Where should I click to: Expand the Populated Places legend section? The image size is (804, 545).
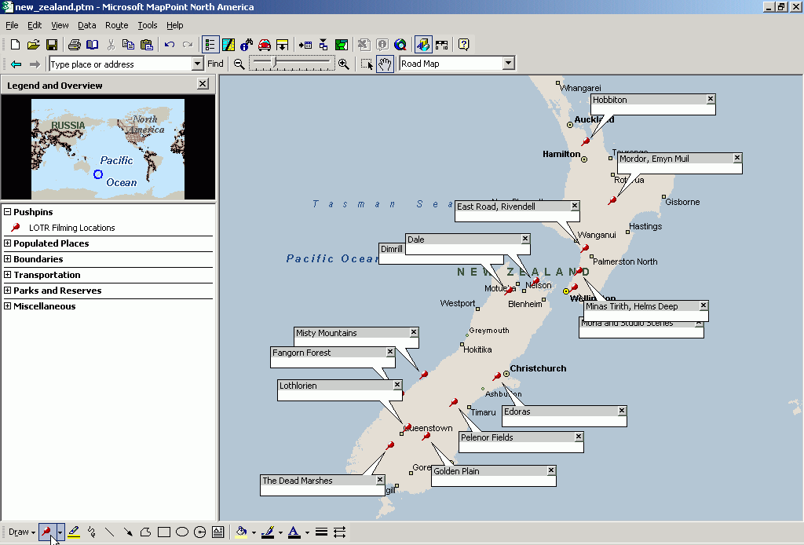(x=8, y=243)
